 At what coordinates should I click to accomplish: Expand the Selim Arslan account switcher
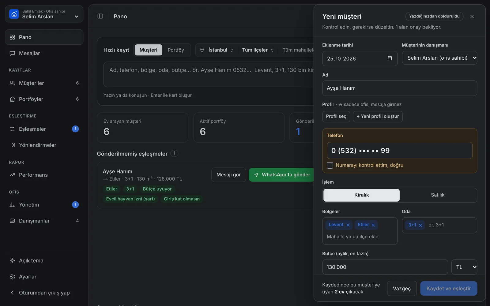(44, 14)
